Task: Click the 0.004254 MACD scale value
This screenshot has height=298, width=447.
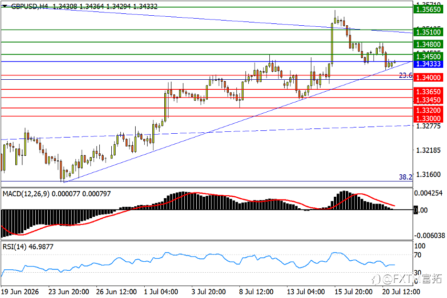Action: [x=428, y=193]
